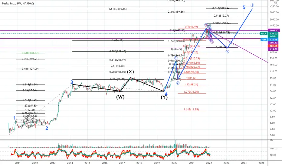Select the blue wave 4 label near (Y)

[166, 94]
